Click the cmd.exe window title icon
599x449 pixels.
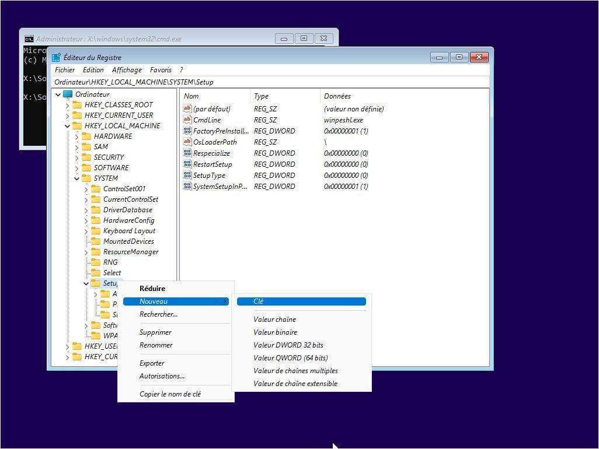point(29,39)
